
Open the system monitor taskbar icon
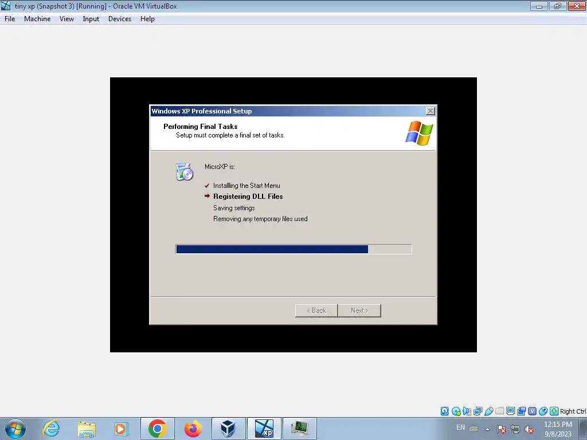point(299,429)
